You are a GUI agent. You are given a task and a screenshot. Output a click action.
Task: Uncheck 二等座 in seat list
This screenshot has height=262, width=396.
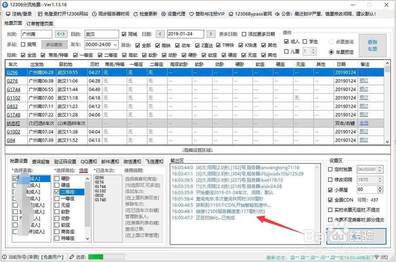[x=57, y=192]
